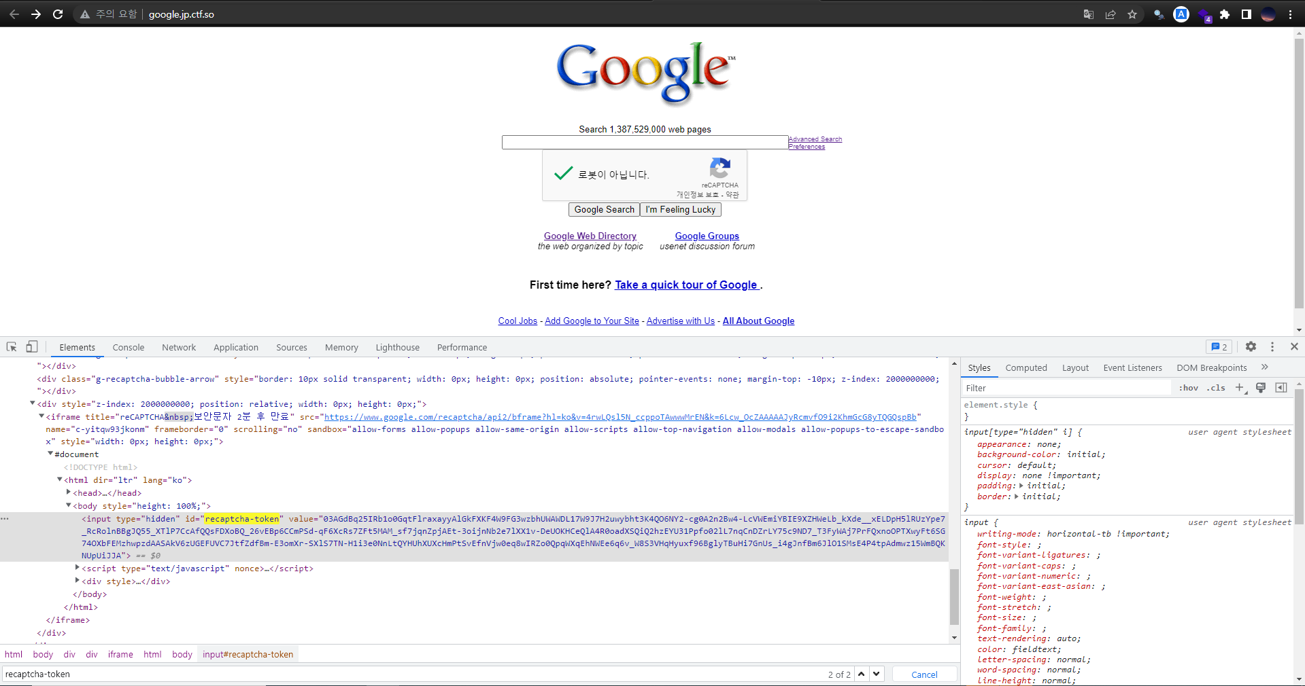Follow the Take a quick tour link

pyautogui.click(x=686, y=285)
